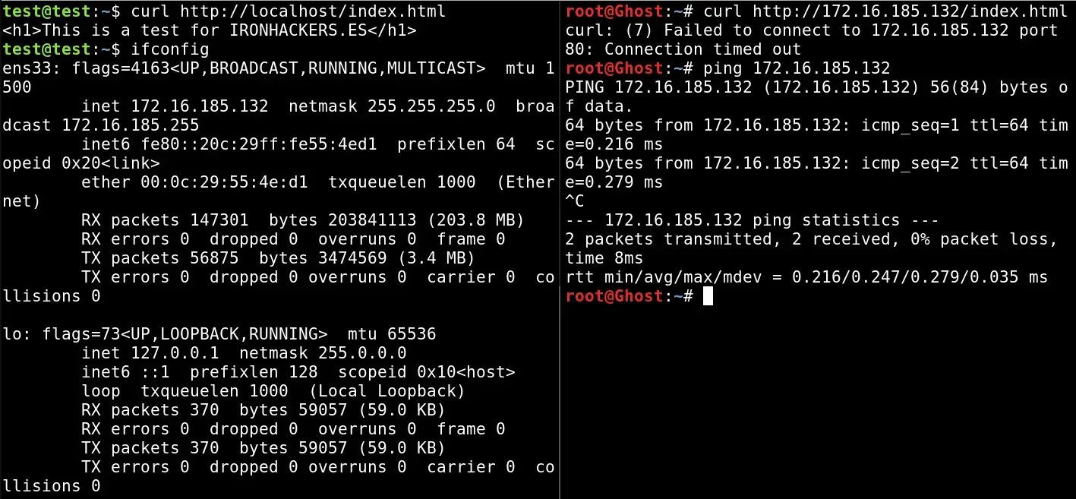Click the divider between the terminal panes

(560, 249)
